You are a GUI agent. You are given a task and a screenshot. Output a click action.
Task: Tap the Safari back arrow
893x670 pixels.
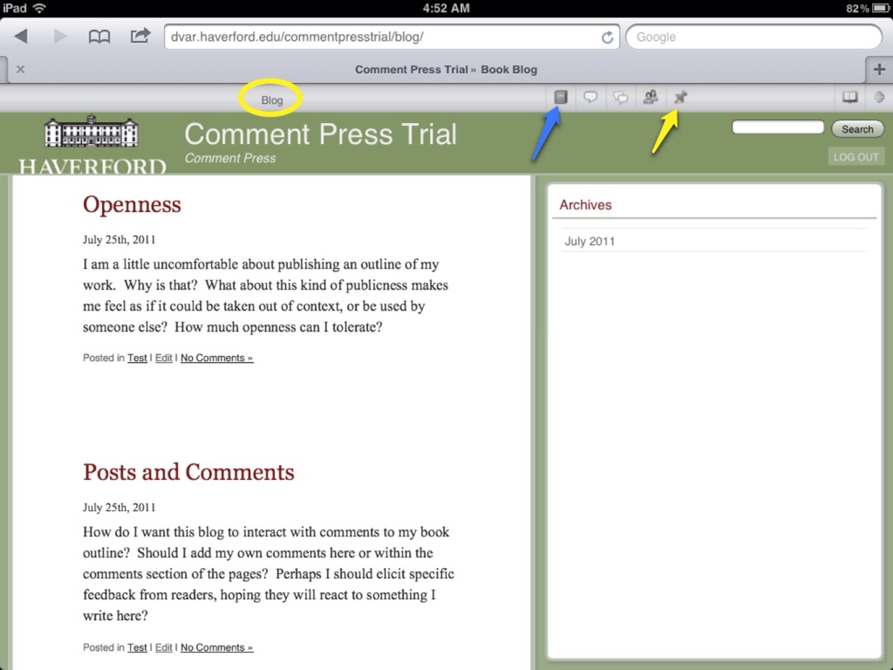[x=21, y=37]
